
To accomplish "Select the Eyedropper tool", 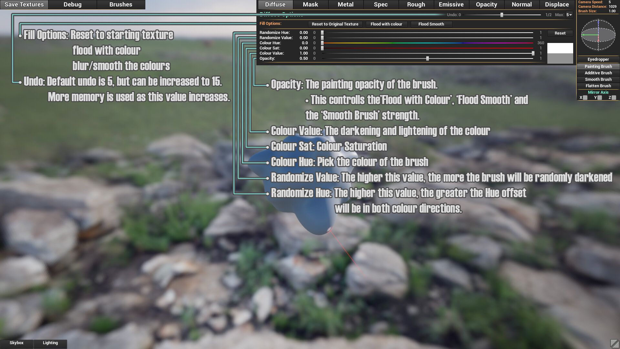I will (x=598, y=59).
